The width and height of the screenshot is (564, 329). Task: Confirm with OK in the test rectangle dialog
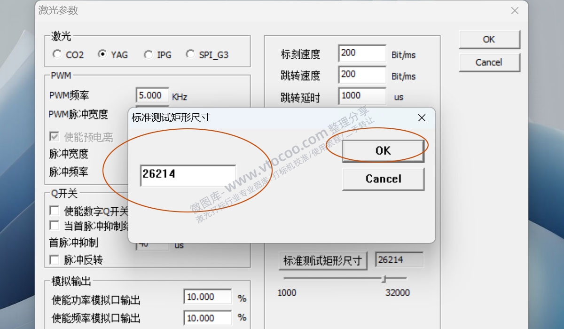click(x=383, y=150)
